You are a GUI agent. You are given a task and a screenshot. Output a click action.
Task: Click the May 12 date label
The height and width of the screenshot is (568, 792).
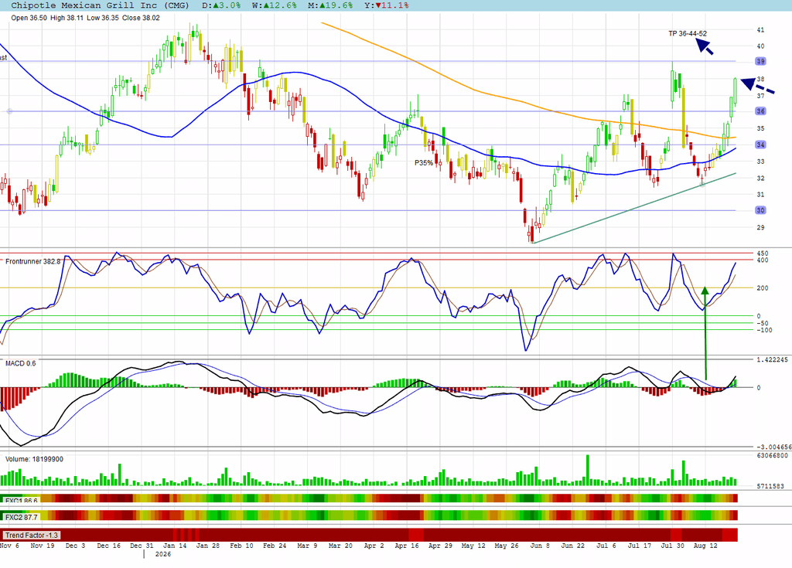[473, 546]
